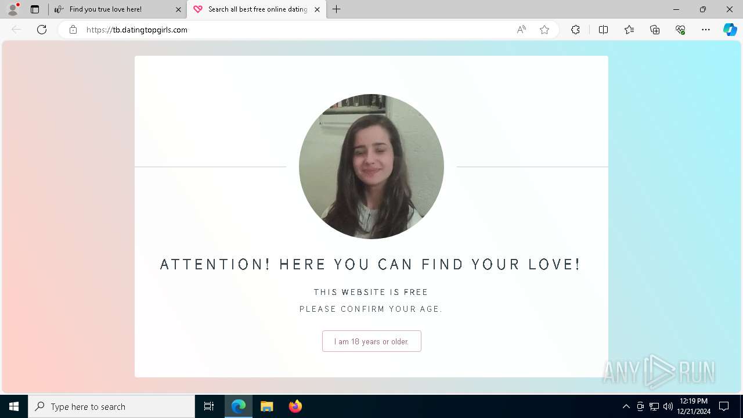Screen dimensions: 743x418
Task: Open Settings and more ellipsis menu
Action: tap(706, 30)
